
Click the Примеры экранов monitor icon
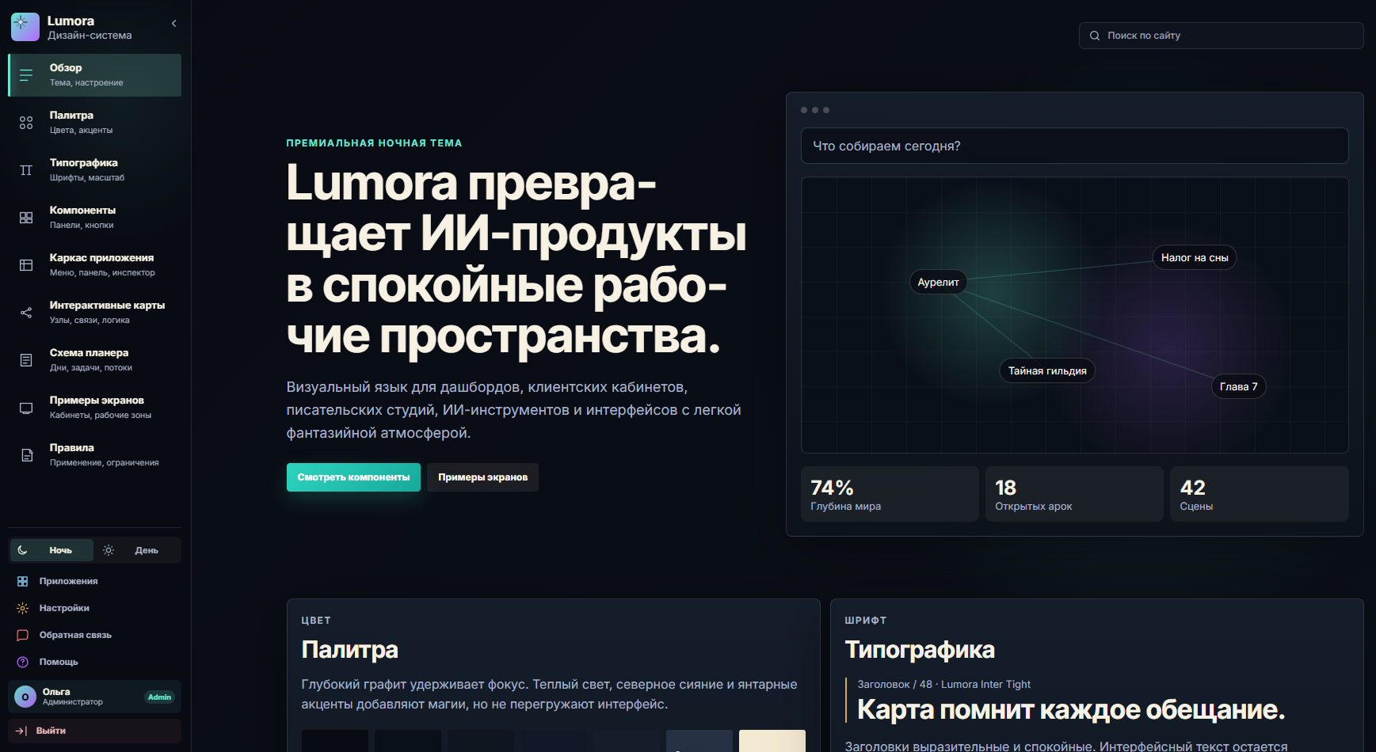tap(26, 408)
